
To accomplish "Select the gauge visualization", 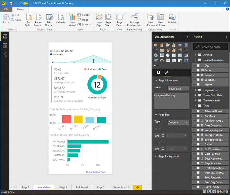I will 162,61.
